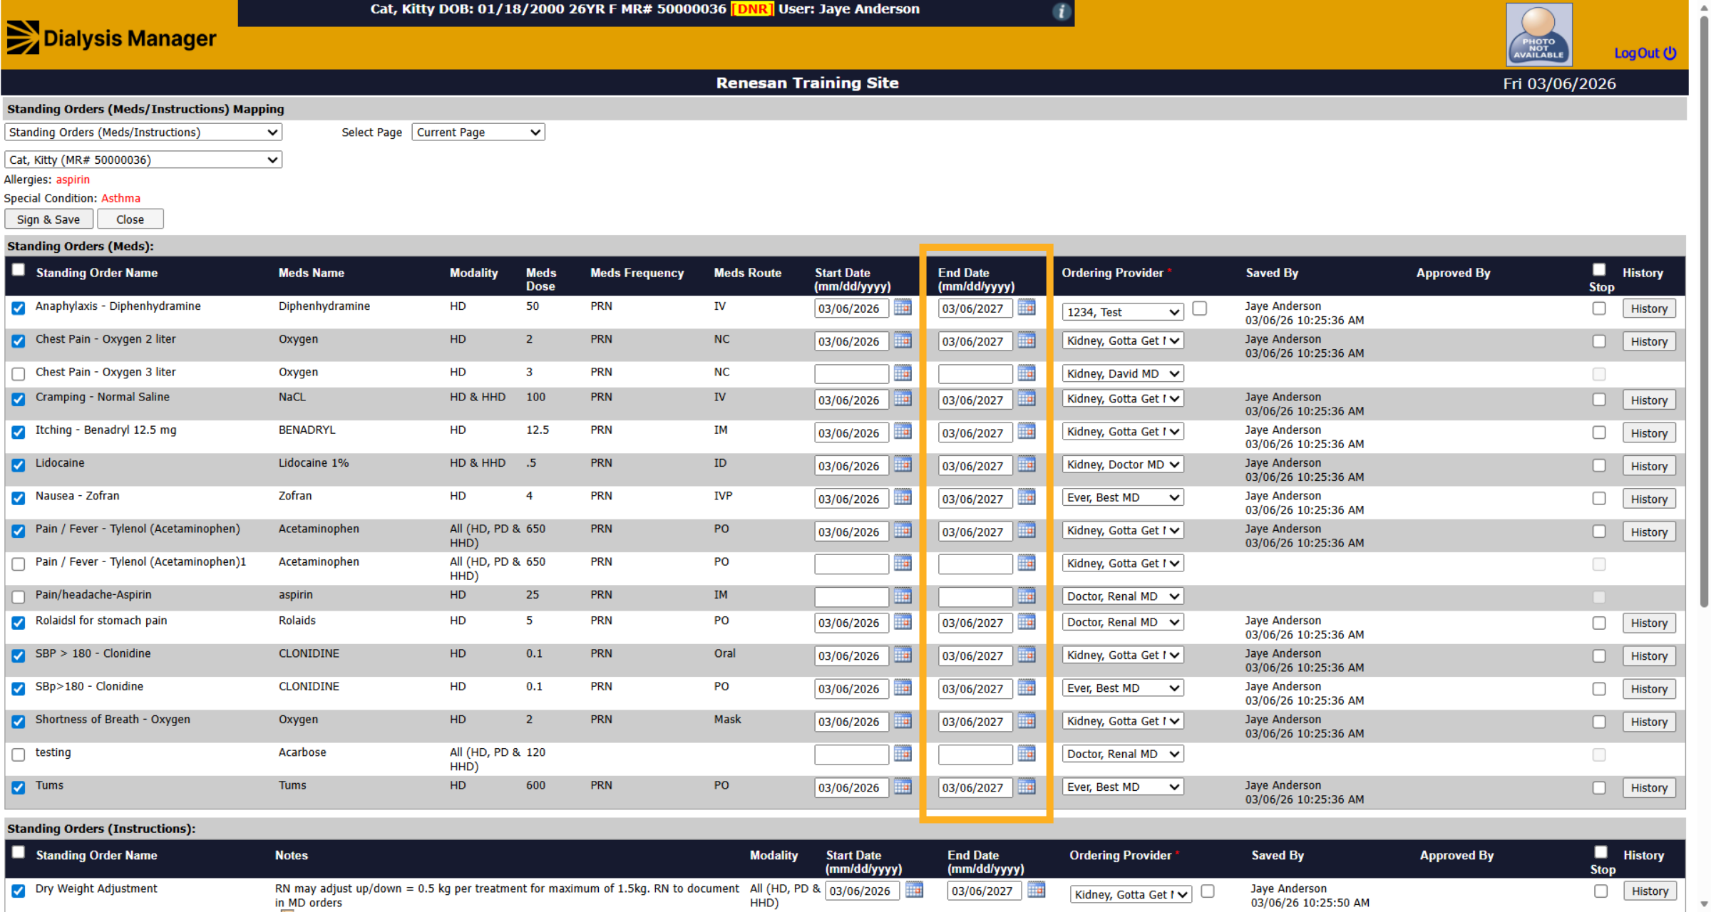This screenshot has height=912, width=1711.
Task: Toggle the select-all checkbox in Meds header
Action: click(19, 269)
